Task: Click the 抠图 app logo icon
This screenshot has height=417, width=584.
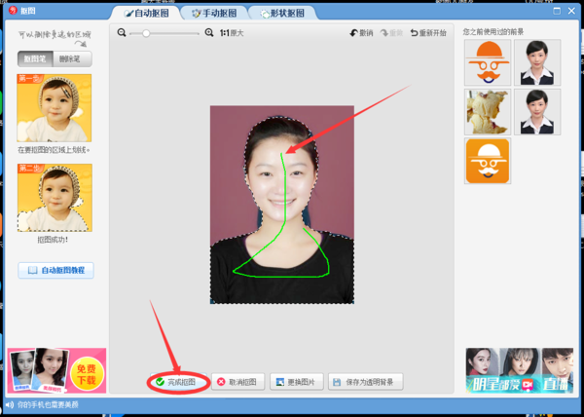Action: (x=13, y=10)
